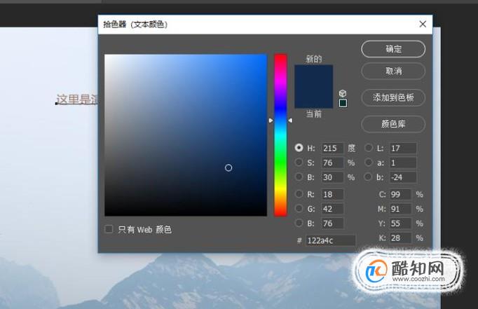Screen dimensions: 478x309
Task: Select the R red radio button
Action: [299, 194]
